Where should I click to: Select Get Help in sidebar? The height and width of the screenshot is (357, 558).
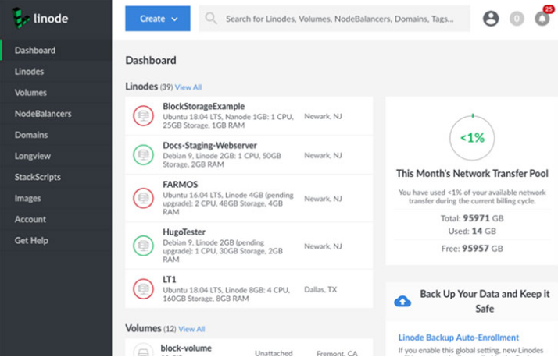[30, 240]
